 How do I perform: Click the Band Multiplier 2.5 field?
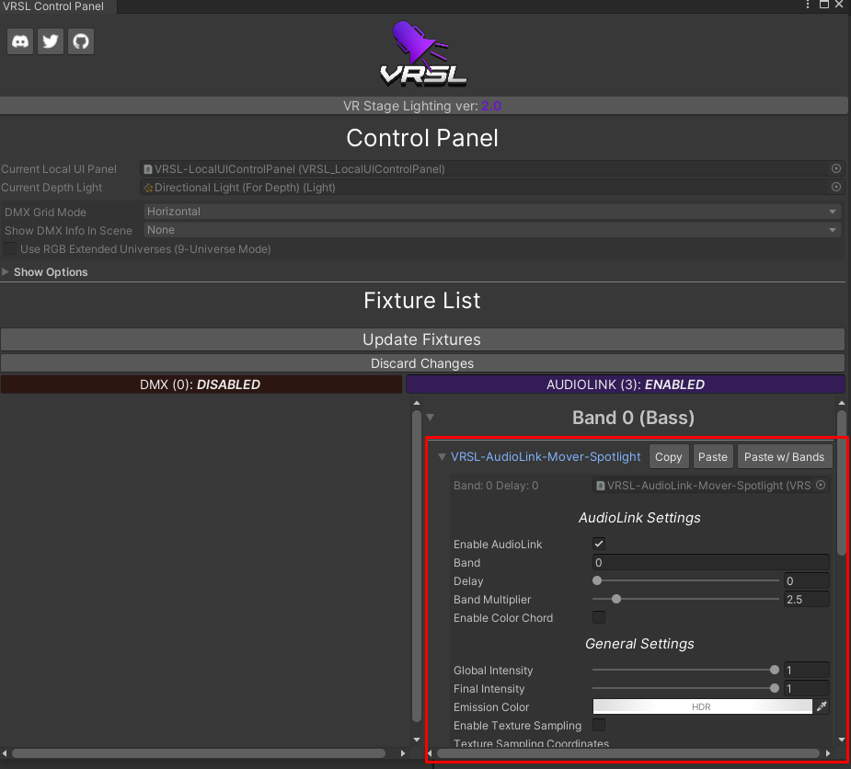click(807, 599)
